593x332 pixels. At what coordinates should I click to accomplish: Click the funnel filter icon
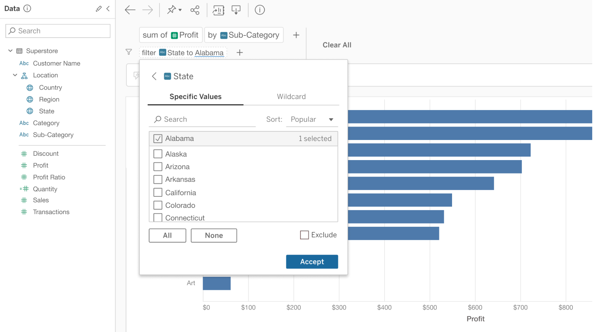point(129,52)
